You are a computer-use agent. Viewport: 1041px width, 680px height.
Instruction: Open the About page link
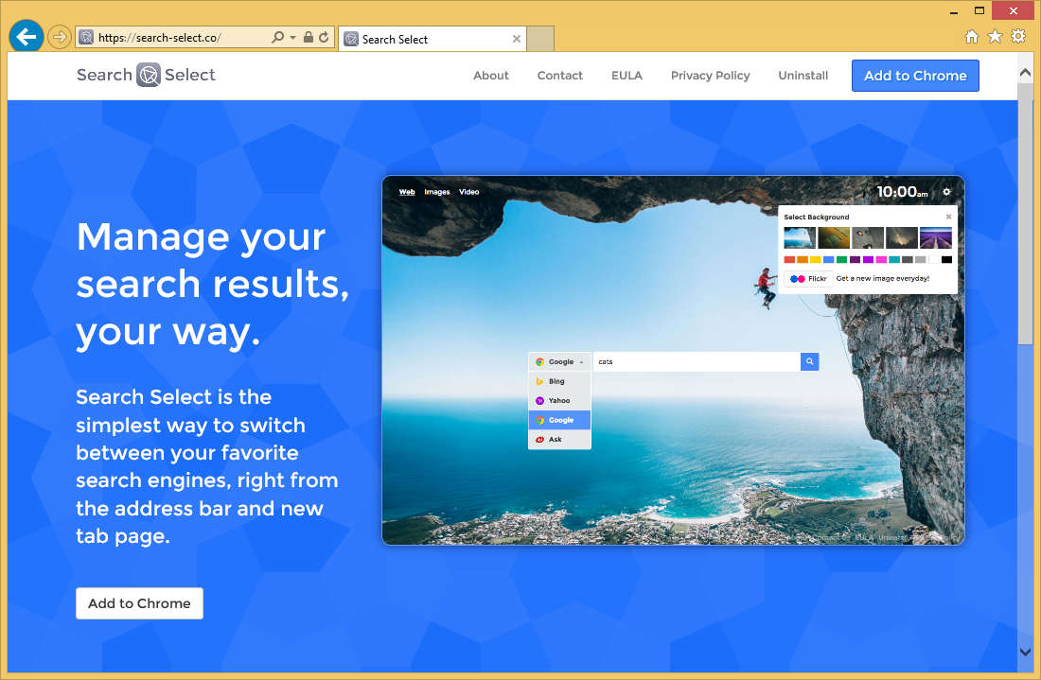point(490,76)
